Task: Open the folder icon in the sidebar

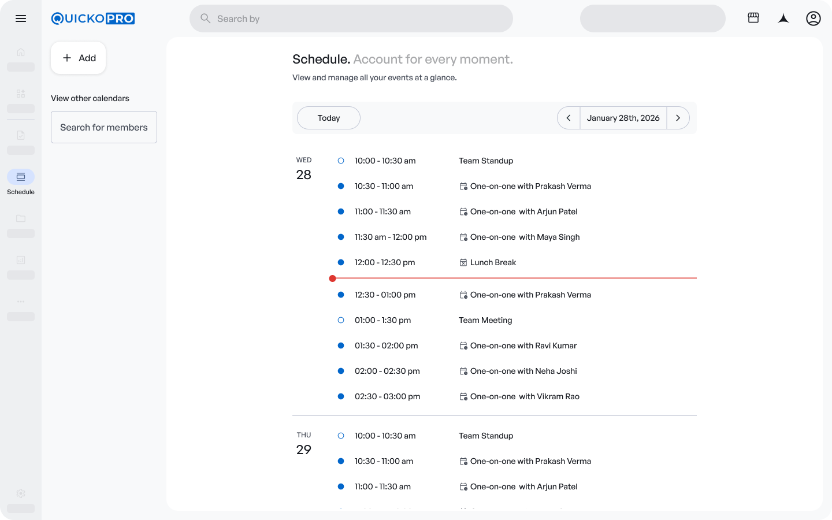Action: pyautogui.click(x=21, y=218)
